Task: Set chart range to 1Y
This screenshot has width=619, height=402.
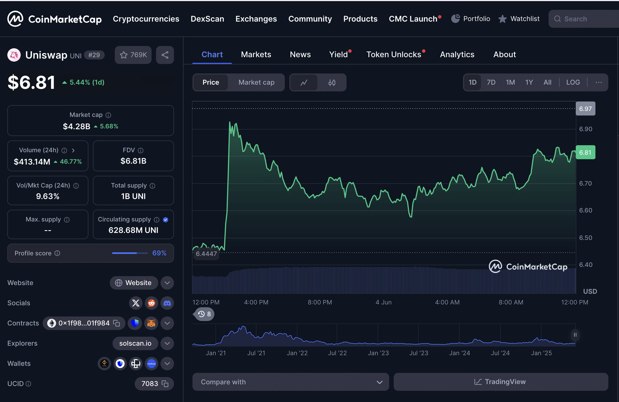Action: (529, 82)
